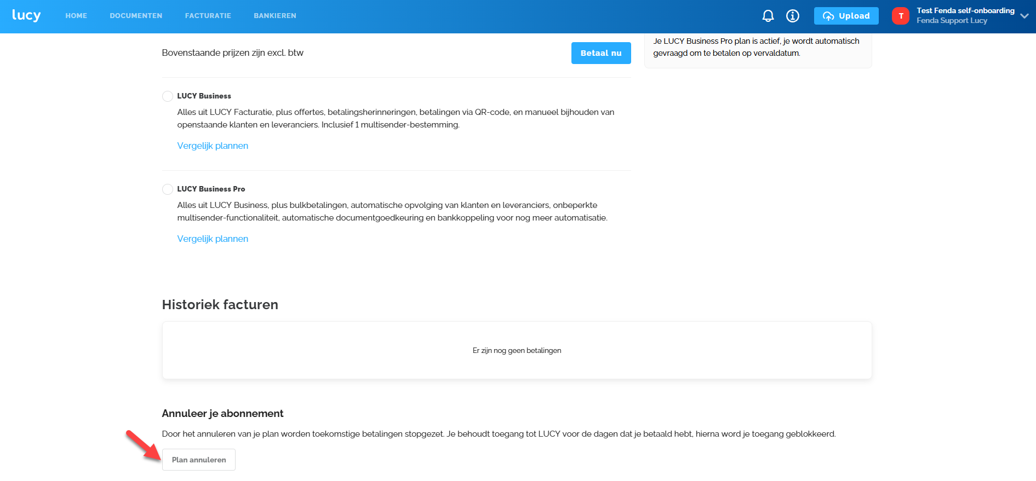Click the Plan annuleren button

tap(199, 460)
